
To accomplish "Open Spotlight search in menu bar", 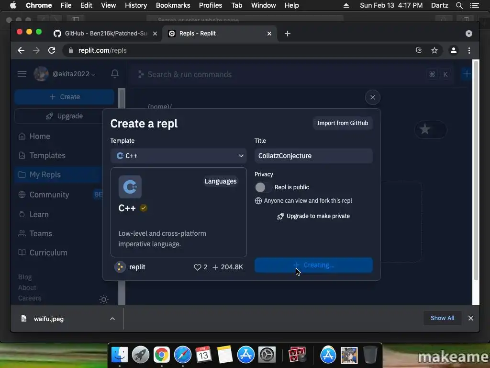I will pos(459,5).
